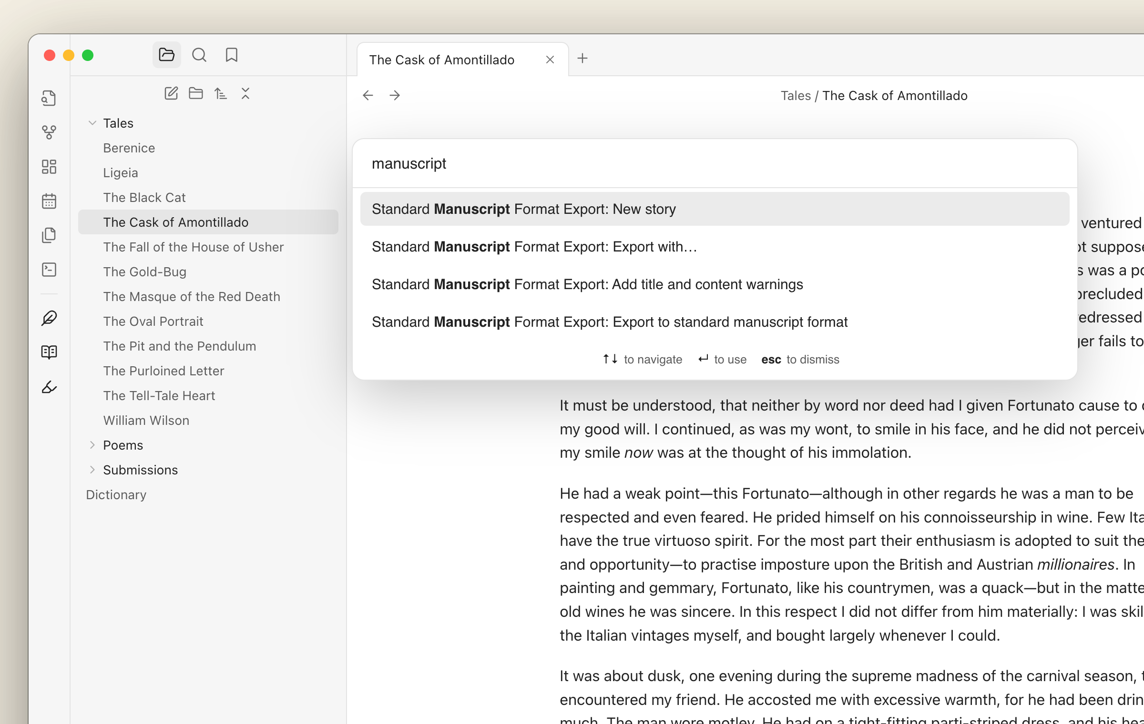The width and height of the screenshot is (1144, 724).
Task: Open daily note calendar icon
Action: tap(49, 201)
